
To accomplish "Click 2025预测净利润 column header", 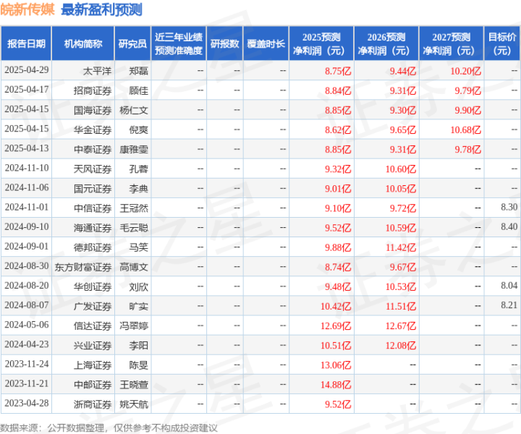I will pyautogui.click(x=321, y=43).
